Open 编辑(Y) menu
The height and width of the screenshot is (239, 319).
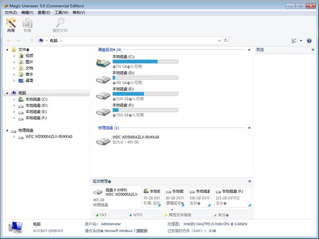coord(27,13)
